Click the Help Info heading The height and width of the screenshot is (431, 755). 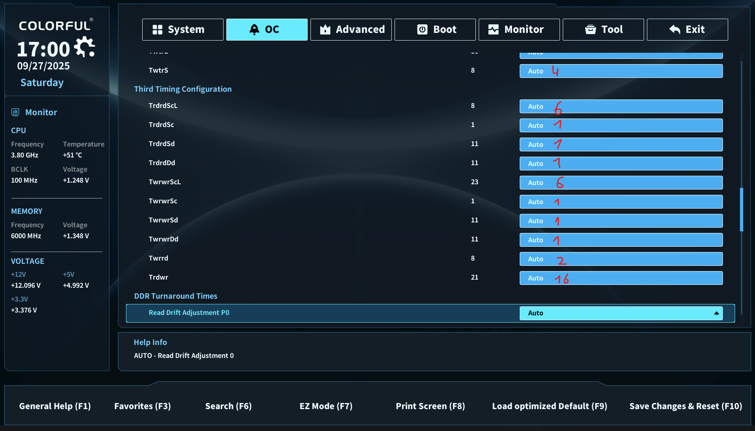(x=150, y=342)
